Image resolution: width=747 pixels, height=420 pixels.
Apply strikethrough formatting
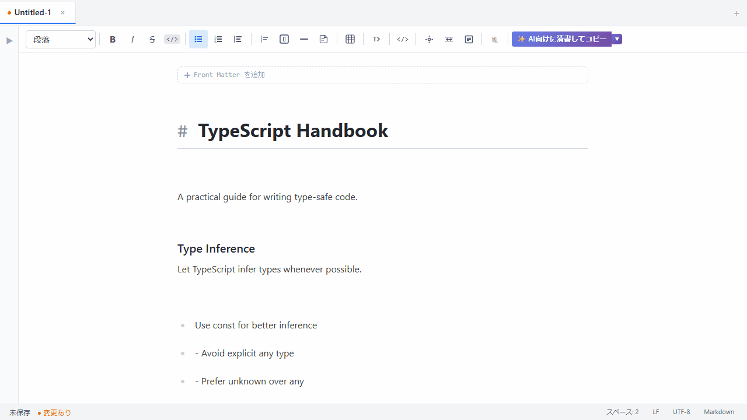click(x=152, y=39)
